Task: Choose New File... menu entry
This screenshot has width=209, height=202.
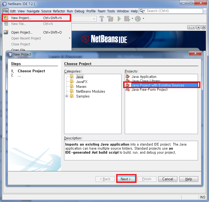Action: click(36, 24)
